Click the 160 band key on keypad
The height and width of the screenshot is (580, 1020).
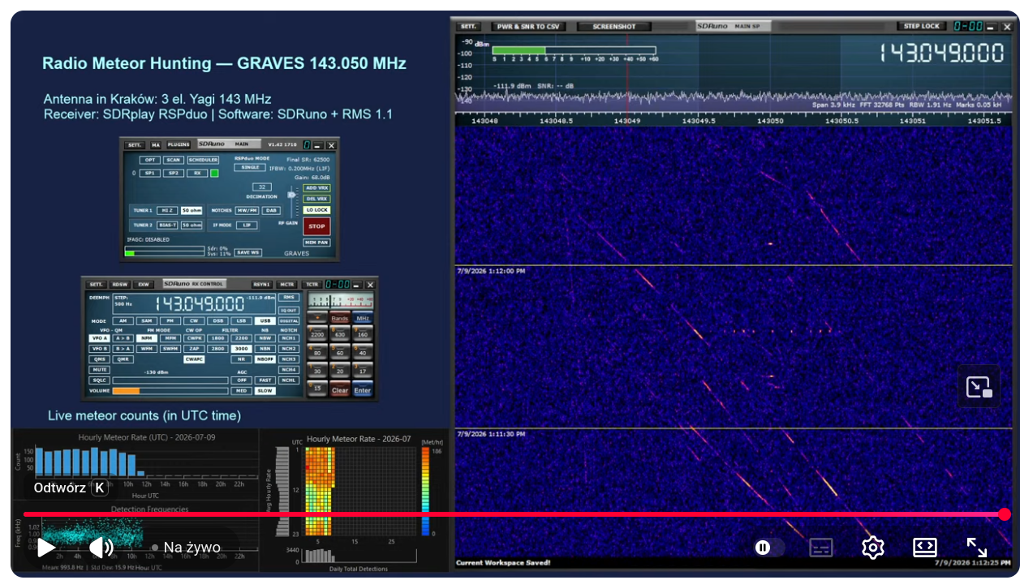[x=363, y=333]
